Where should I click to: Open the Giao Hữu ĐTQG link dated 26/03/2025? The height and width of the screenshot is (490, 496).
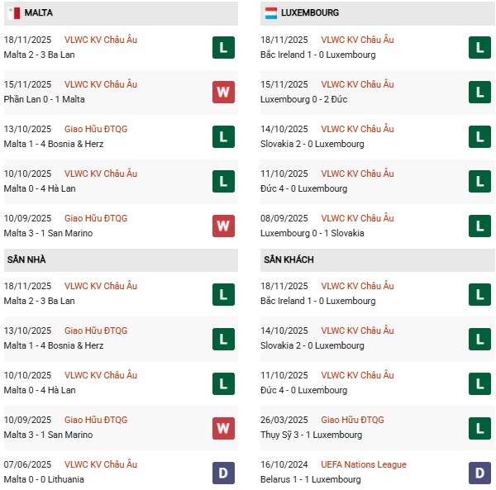(352, 420)
